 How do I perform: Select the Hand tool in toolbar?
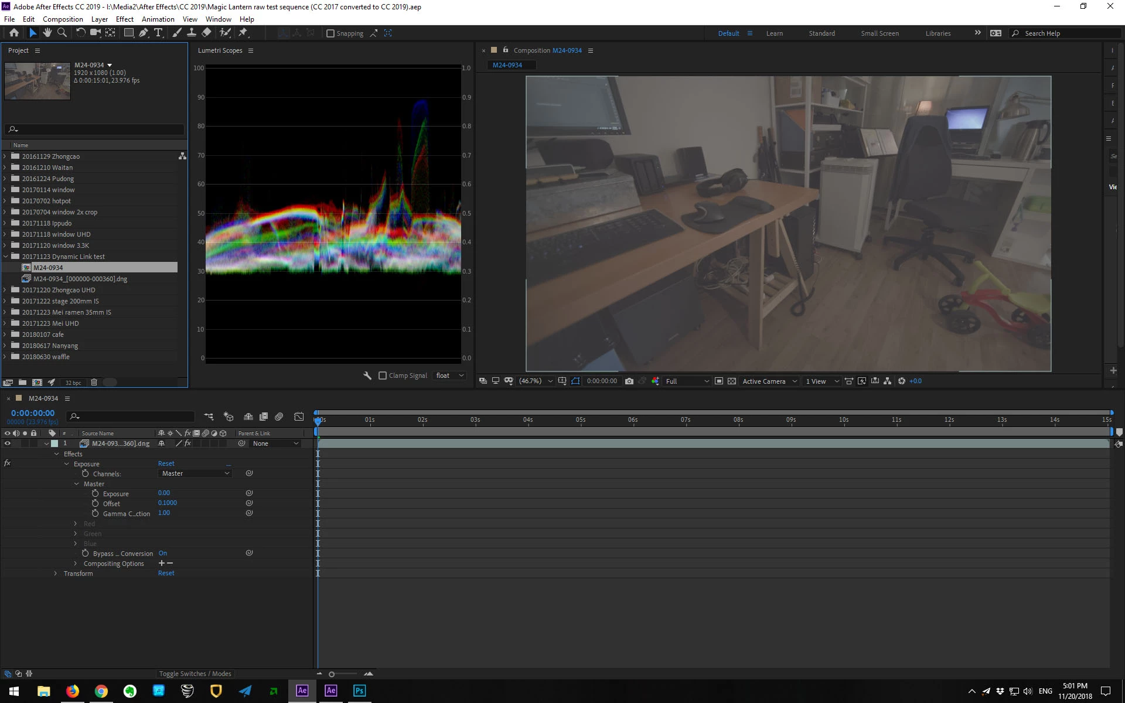[47, 33]
